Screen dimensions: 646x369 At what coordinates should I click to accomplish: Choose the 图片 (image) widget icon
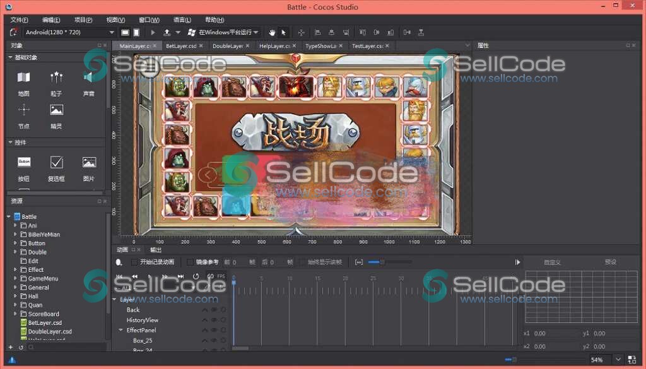[89, 162]
